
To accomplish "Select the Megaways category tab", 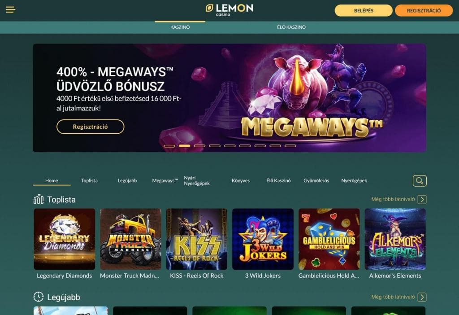I will click(165, 180).
